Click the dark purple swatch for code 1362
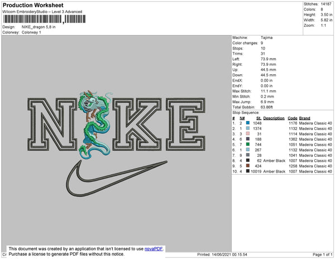This screenshot has width=335, height=259. pyautogui.click(x=248, y=139)
